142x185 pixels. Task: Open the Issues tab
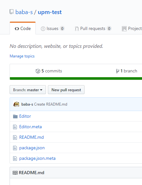[x=53, y=29]
